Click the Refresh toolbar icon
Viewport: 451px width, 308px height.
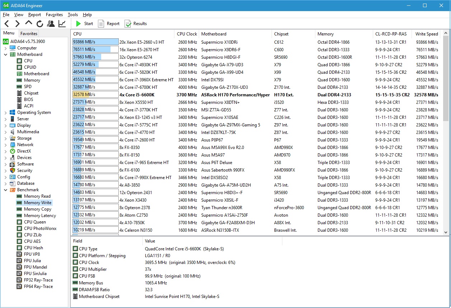[x=40, y=24]
